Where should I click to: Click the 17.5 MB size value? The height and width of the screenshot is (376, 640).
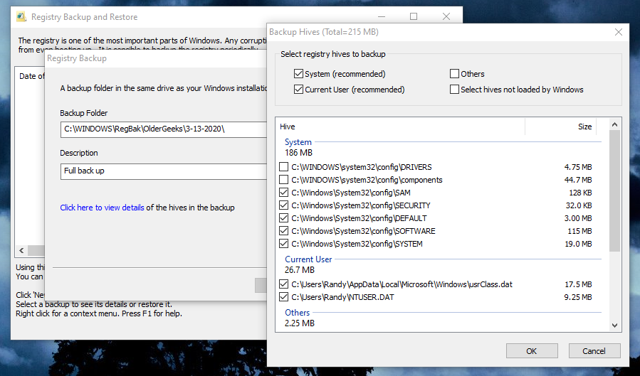click(578, 284)
